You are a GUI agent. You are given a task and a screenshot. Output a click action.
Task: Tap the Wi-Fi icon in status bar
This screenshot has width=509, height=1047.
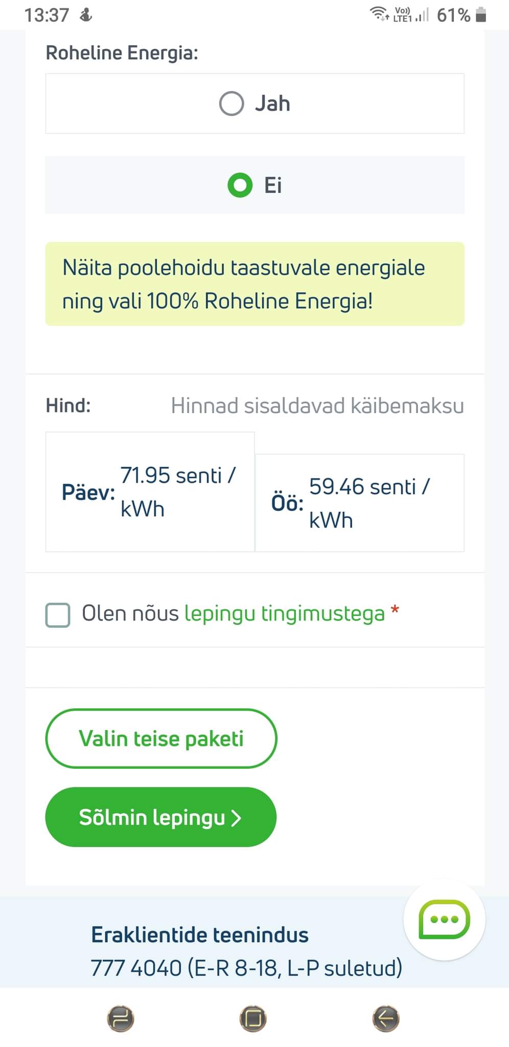click(x=379, y=14)
